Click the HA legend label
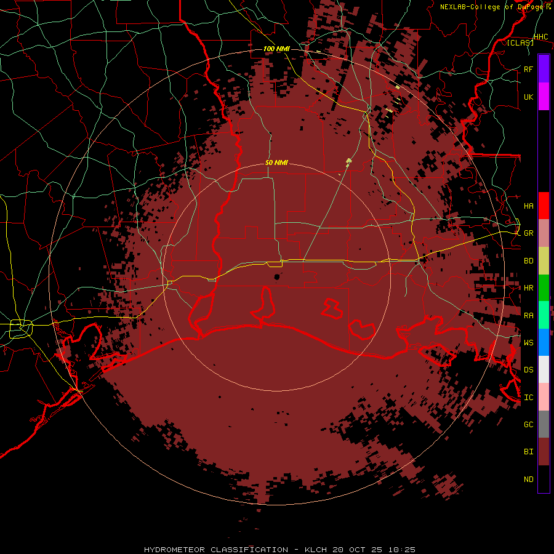The image size is (554, 554). [528, 206]
